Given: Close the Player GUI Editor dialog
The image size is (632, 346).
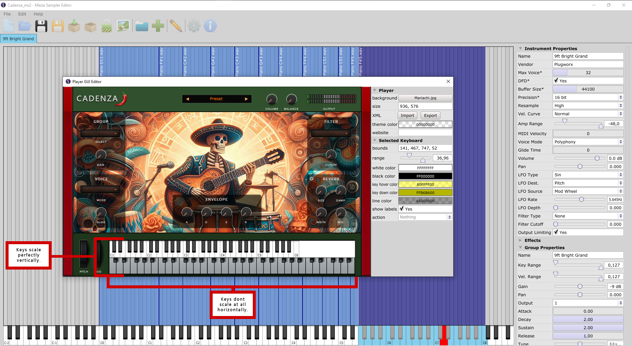Looking at the screenshot, I should [x=448, y=81].
